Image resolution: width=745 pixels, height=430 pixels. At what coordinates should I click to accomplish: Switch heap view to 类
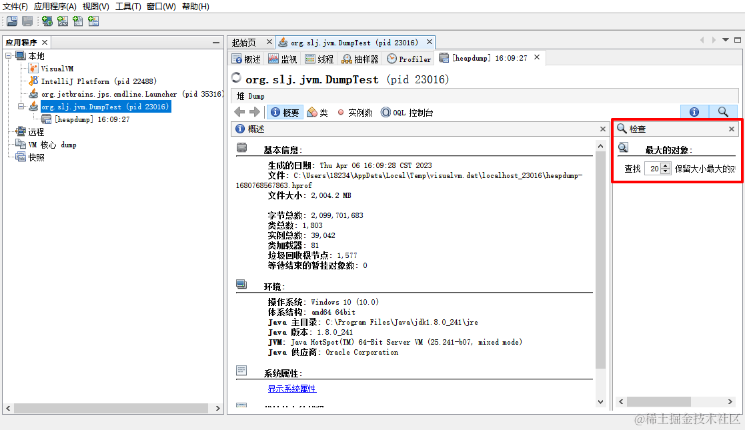point(318,113)
